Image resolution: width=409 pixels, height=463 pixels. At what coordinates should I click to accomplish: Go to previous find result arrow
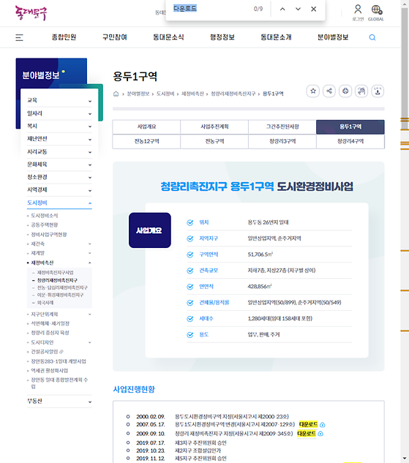pyautogui.click(x=282, y=10)
